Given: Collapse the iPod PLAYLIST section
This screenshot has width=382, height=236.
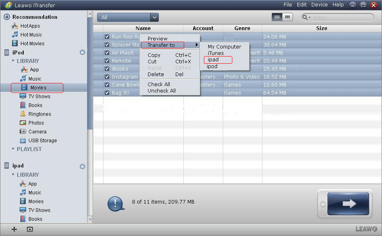Looking at the screenshot, I should (x=13, y=149).
